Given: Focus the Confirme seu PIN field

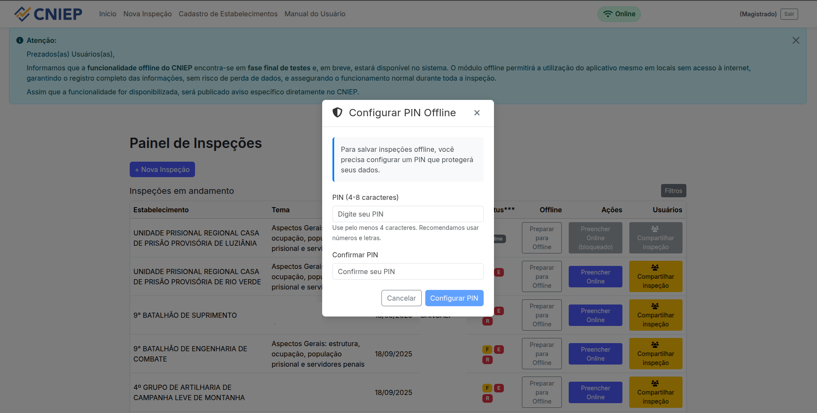Looking at the screenshot, I should pos(408,271).
